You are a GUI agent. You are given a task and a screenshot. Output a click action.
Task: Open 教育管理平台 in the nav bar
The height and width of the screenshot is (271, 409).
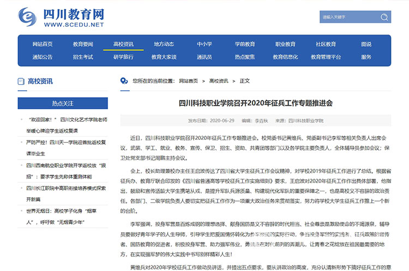pos(326,57)
